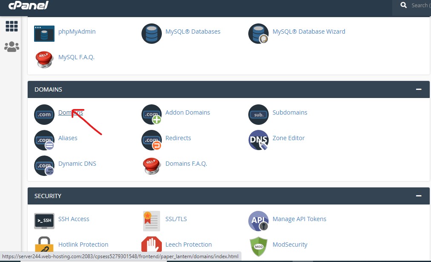Click the Subdomains sub. icon
The height and width of the screenshot is (262, 431).
[x=259, y=114]
